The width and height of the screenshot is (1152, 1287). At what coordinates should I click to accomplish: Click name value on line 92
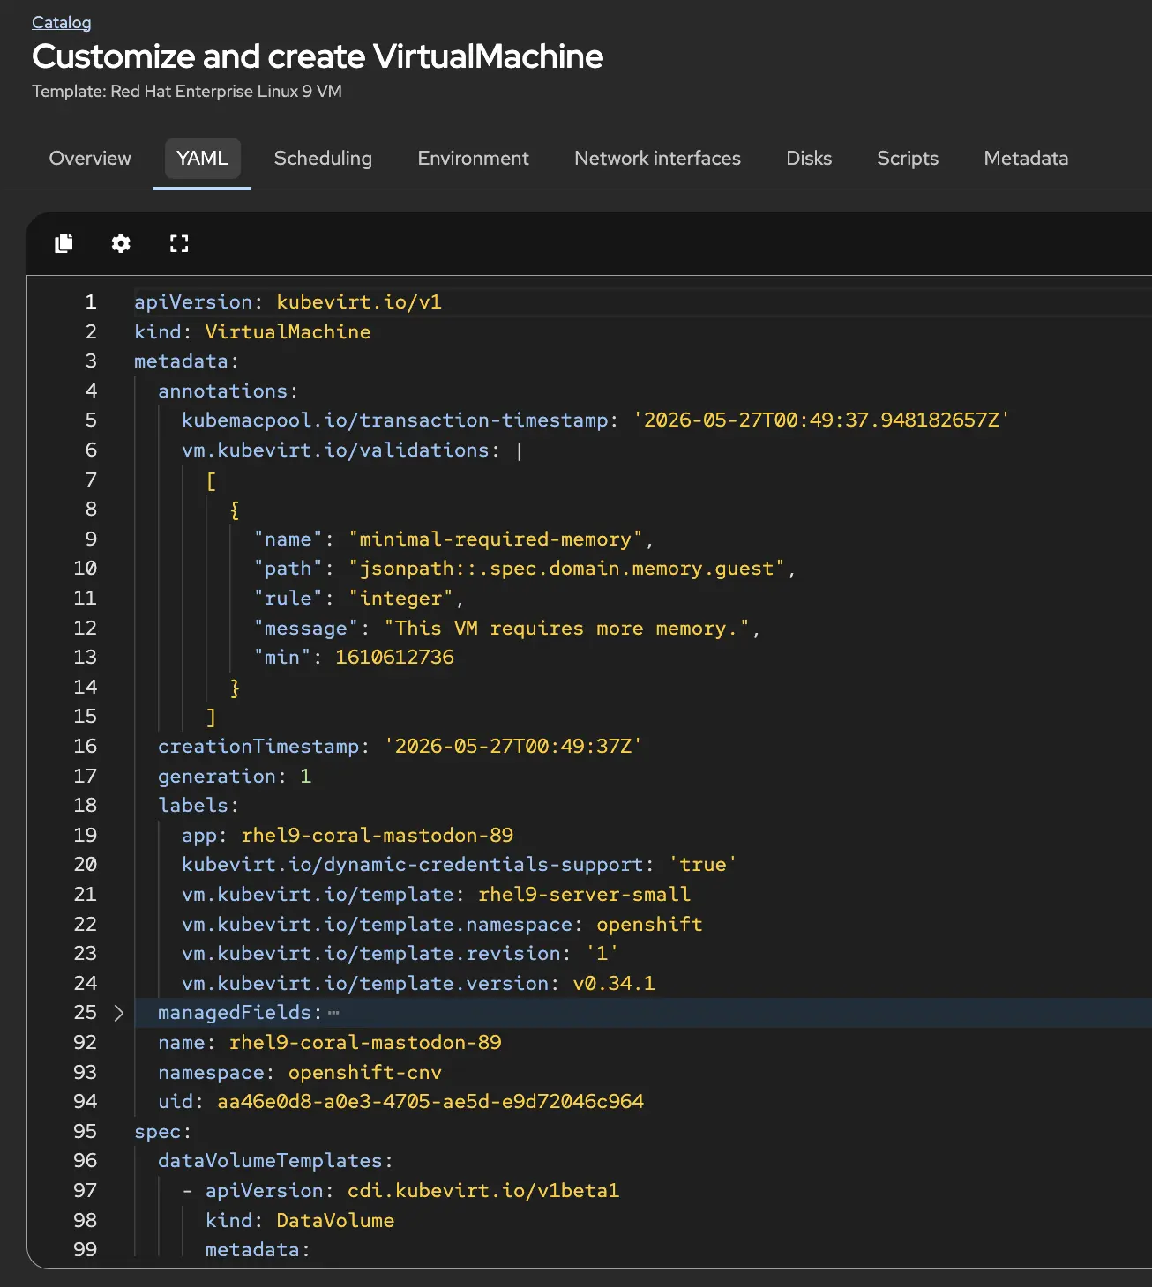click(365, 1043)
